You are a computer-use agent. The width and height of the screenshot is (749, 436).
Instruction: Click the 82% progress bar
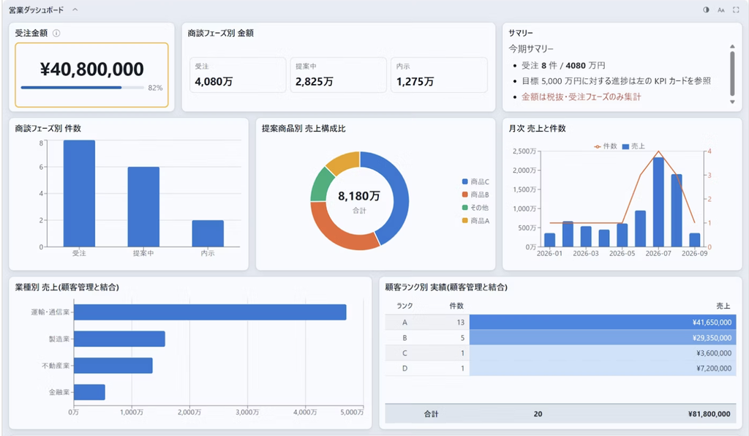[83, 88]
